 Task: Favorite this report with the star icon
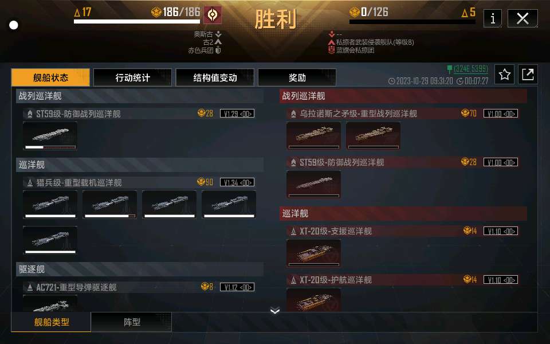tap(504, 74)
